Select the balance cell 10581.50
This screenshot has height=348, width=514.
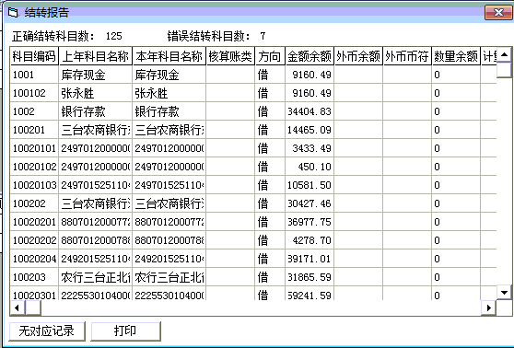click(310, 185)
